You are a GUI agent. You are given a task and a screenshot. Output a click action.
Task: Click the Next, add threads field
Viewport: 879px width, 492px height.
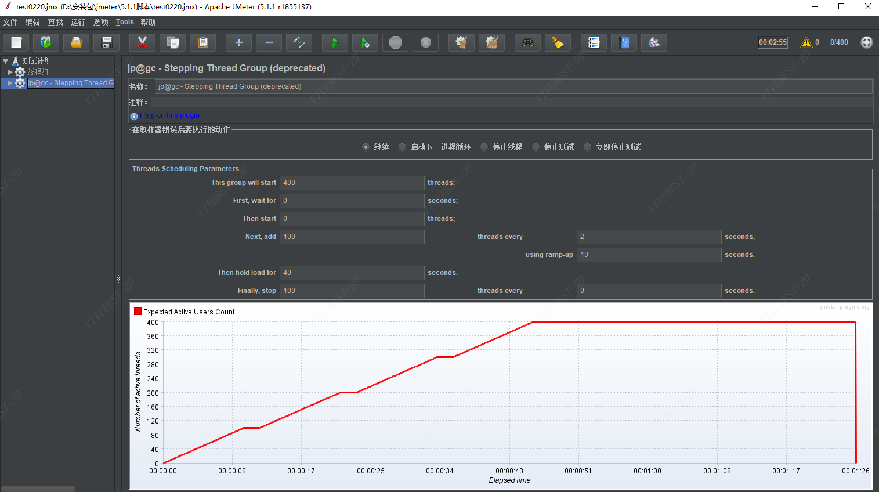pos(352,237)
